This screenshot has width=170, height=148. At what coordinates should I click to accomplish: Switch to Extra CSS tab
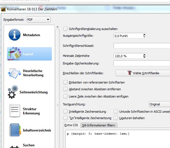pos(72,125)
